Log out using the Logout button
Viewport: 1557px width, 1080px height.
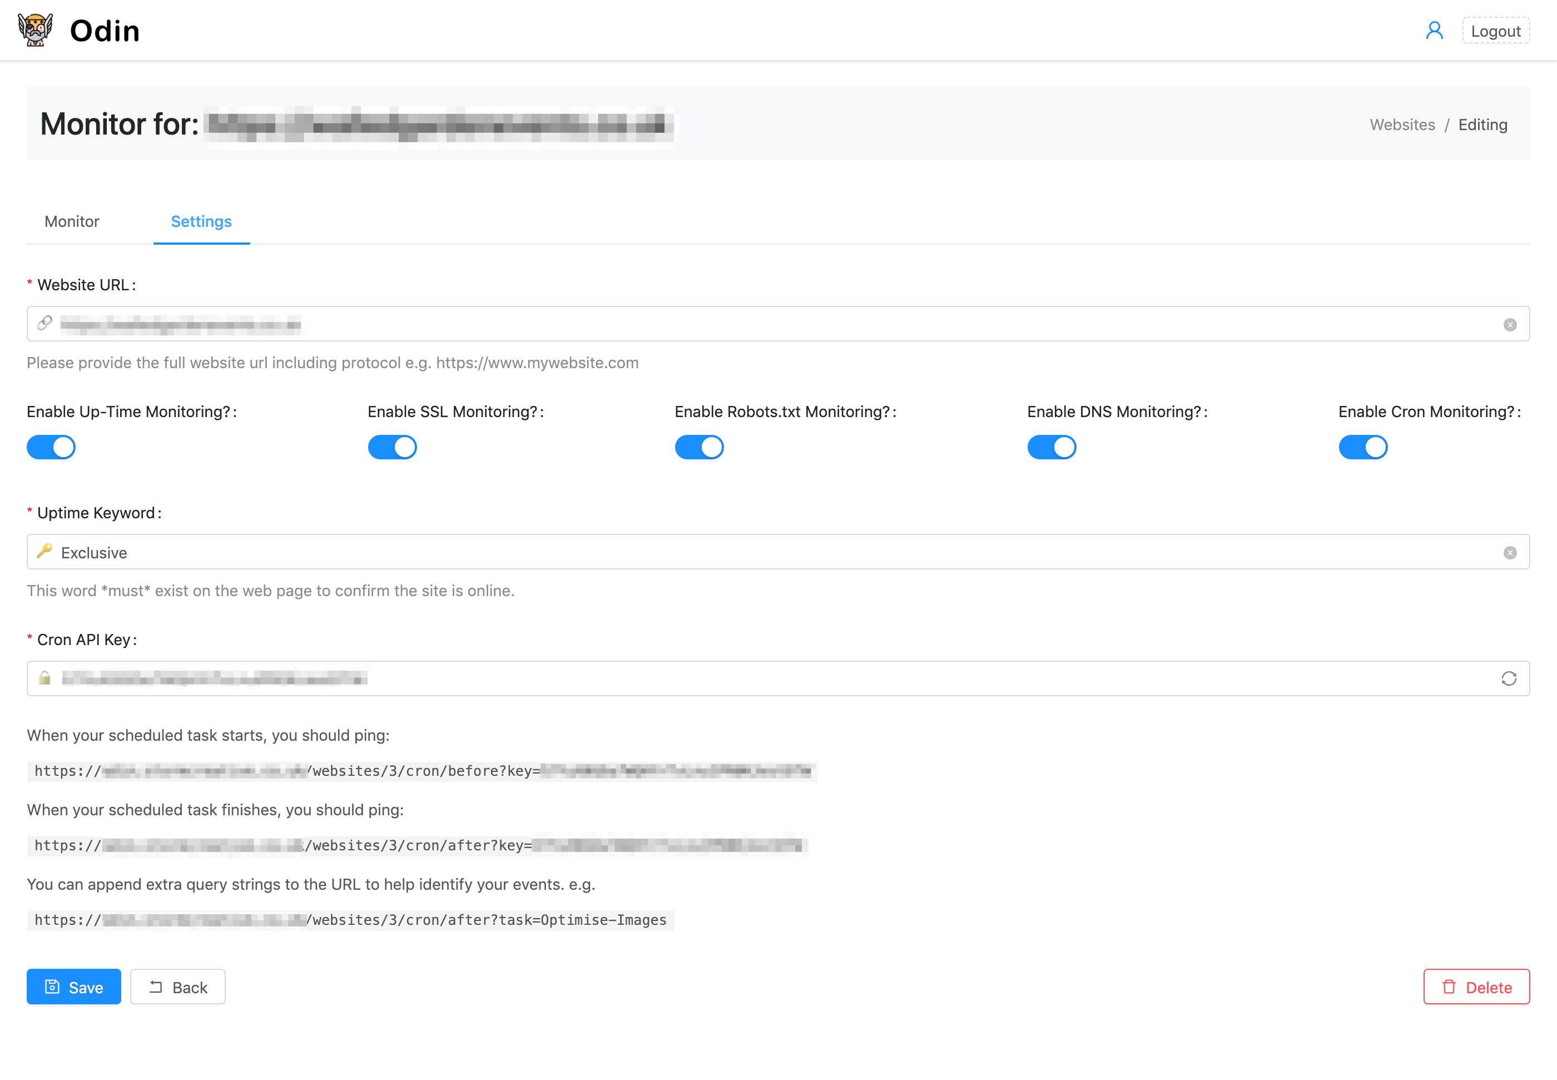click(1495, 31)
